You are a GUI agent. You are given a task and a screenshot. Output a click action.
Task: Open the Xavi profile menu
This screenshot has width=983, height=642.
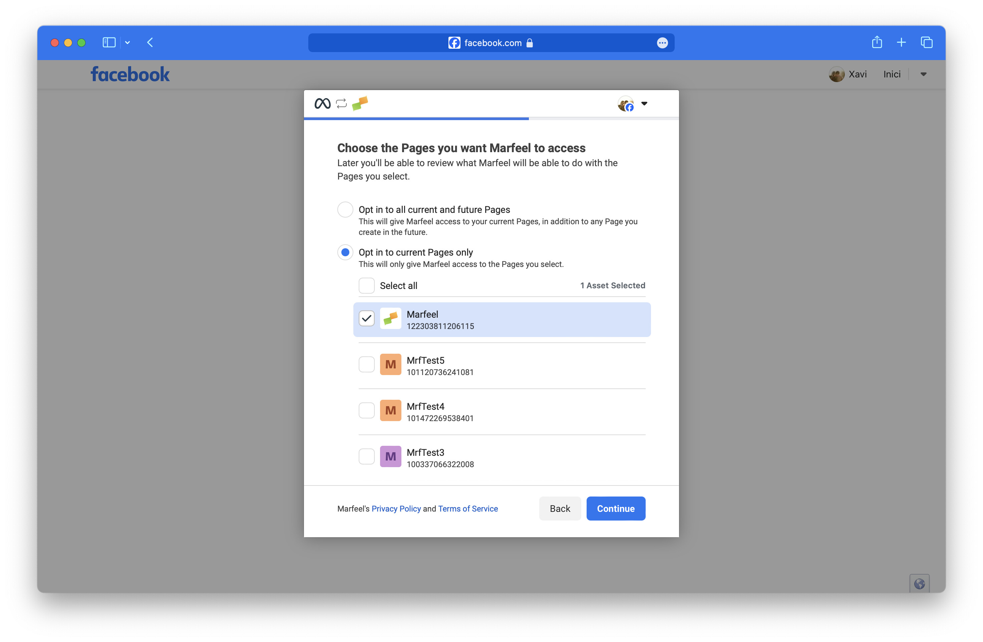pyautogui.click(x=849, y=74)
